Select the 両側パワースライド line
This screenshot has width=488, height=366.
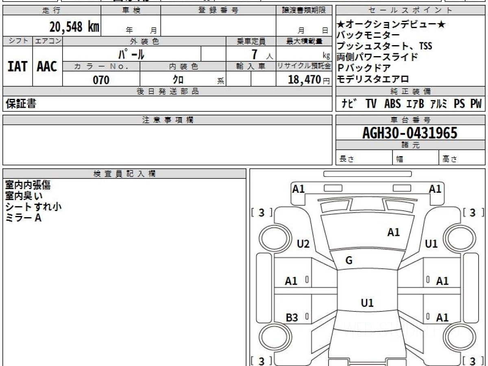point(377,57)
